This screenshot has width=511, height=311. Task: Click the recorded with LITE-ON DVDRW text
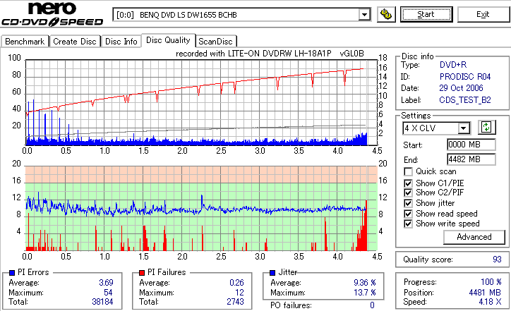(270, 54)
